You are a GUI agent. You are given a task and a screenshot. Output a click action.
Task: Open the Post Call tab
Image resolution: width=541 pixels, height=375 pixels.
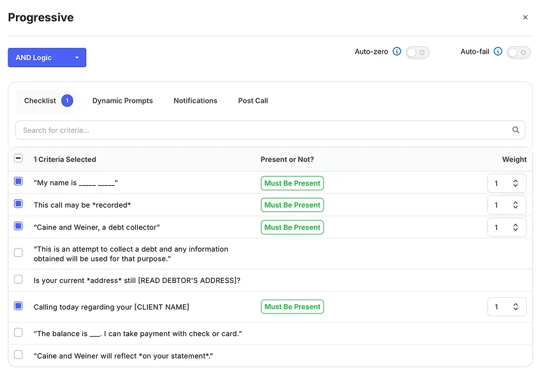coord(253,100)
